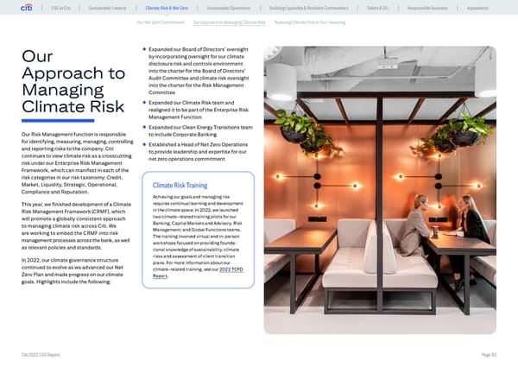Click the Climate Risk Training box heading
Viewport: 518px width, 367px height.
coord(179,186)
